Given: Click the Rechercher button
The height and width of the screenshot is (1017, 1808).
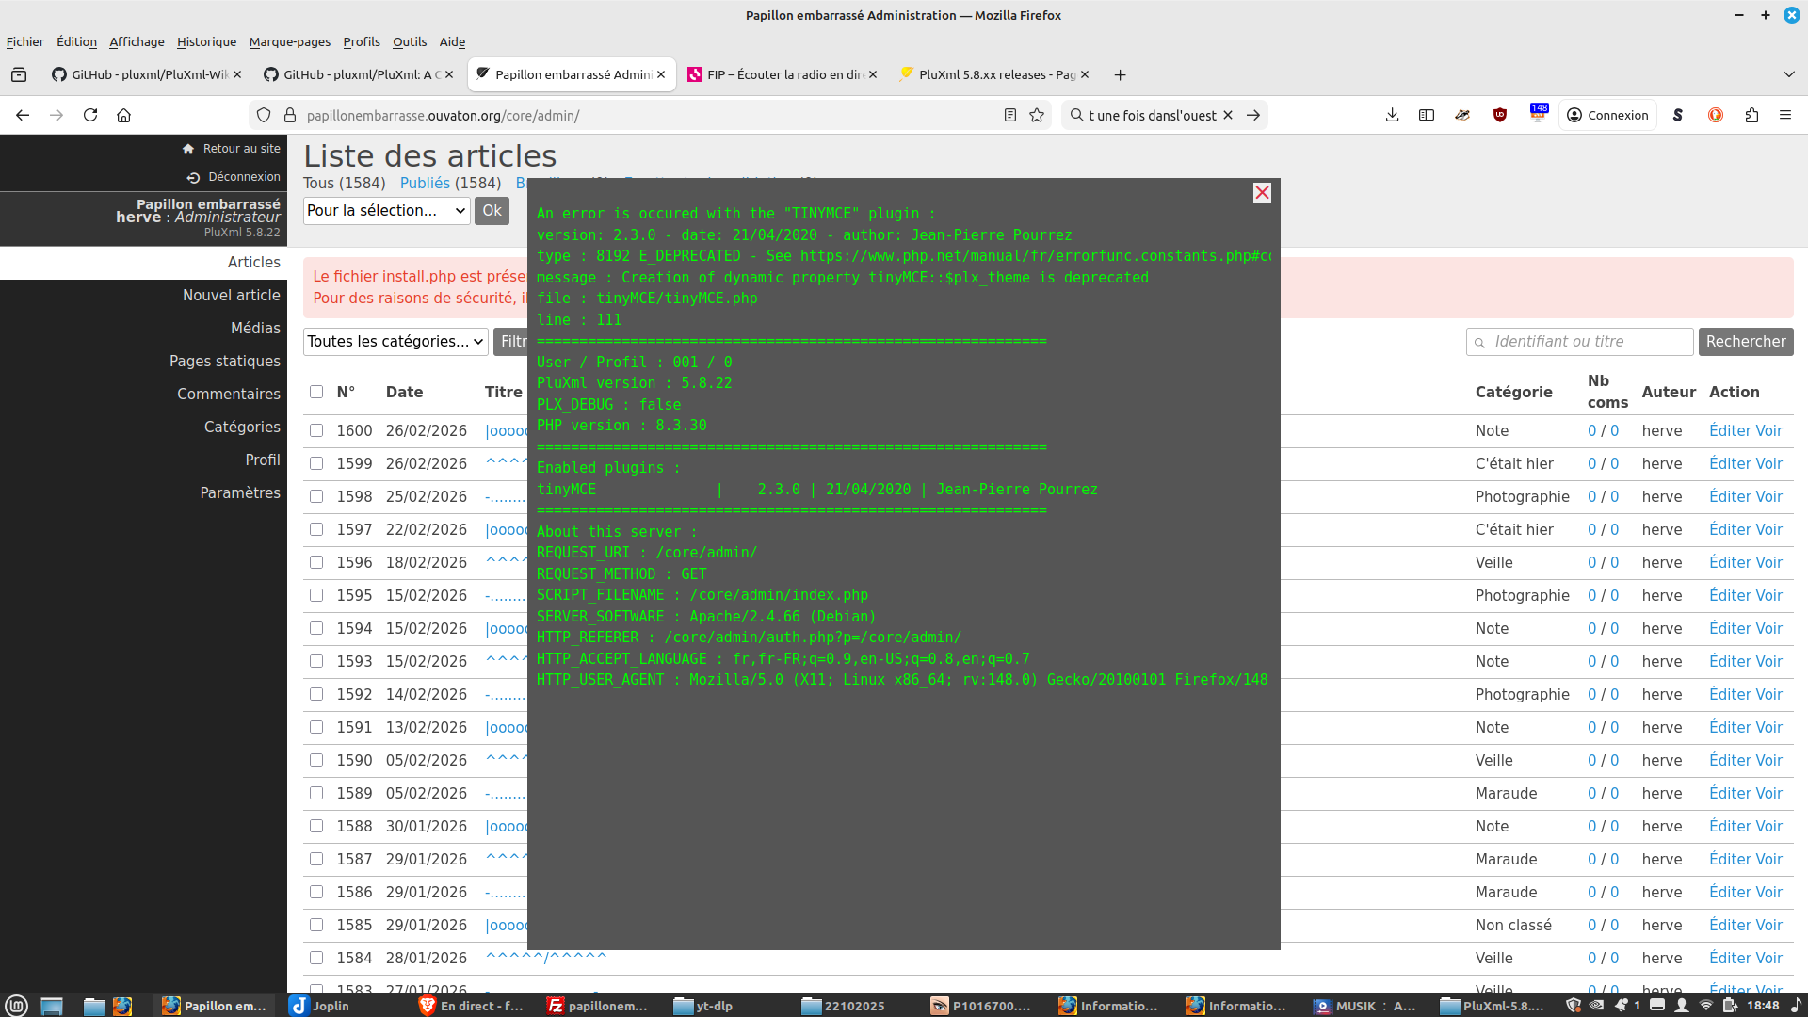Looking at the screenshot, I should pyautogui.click(x=1745, y=342).
